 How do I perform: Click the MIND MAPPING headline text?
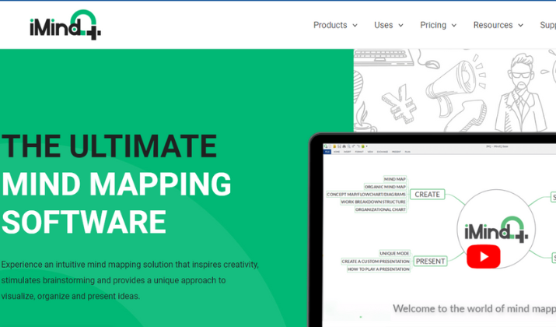(x=117, y=184)
